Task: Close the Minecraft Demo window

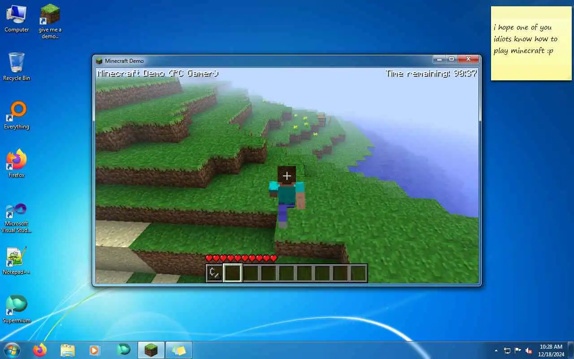Action: point(468,59)
